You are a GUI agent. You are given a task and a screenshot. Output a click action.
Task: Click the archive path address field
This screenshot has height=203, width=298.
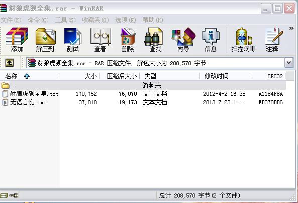click(x=155, y=63)
